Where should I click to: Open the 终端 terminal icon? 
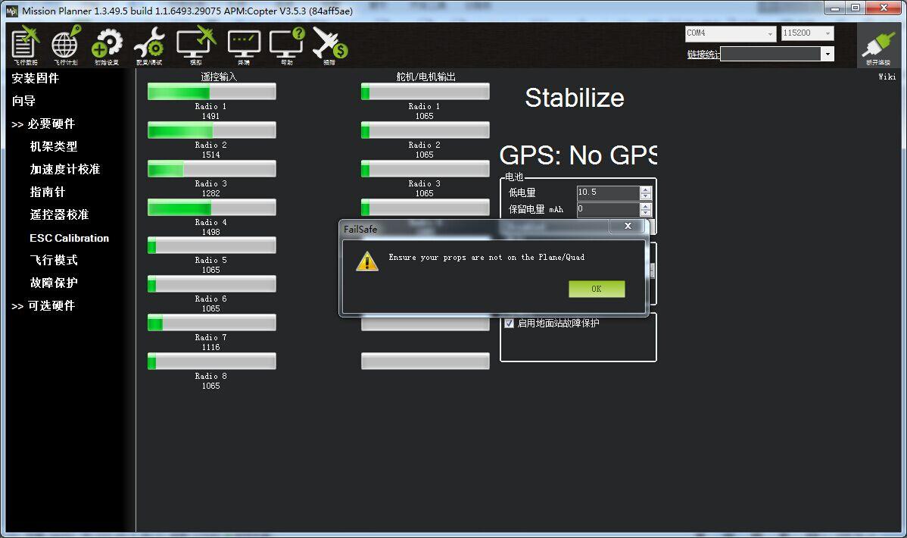pyautogui.click(x=244, y=45)
